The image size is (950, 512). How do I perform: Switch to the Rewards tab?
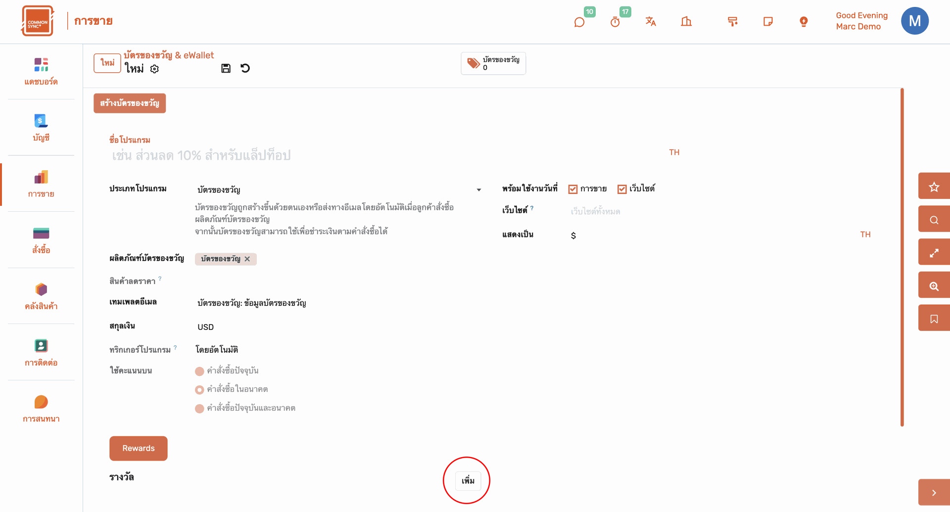pyautogui.click(x=139, y=448)
